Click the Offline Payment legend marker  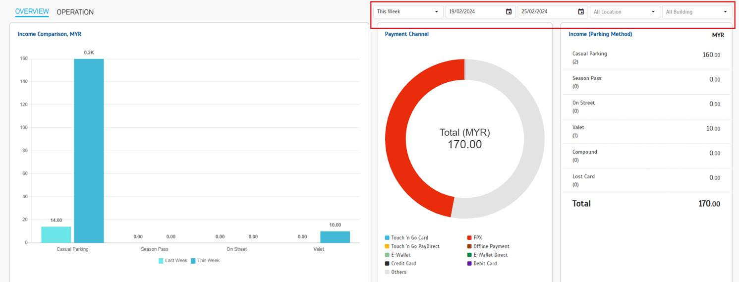coord(469,246)
